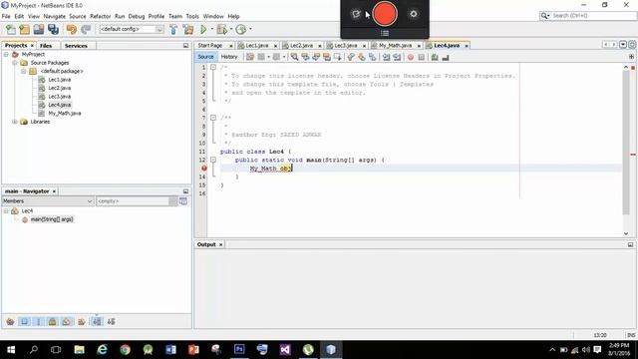
Task: Click the Profile Project toolbar icon
Action: point(241,29)
